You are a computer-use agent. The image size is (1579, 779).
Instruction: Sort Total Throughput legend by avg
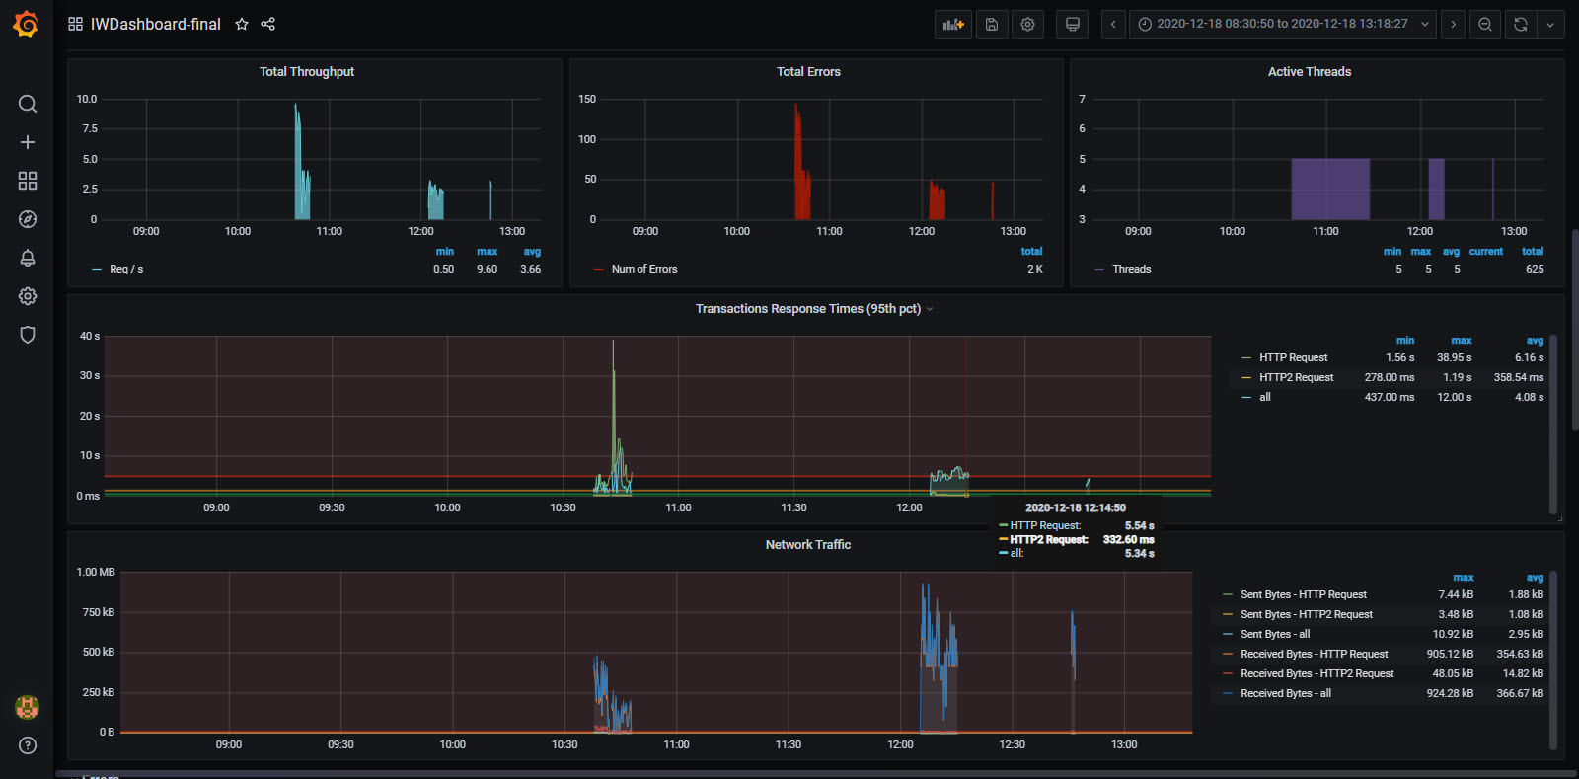[532, 252]
